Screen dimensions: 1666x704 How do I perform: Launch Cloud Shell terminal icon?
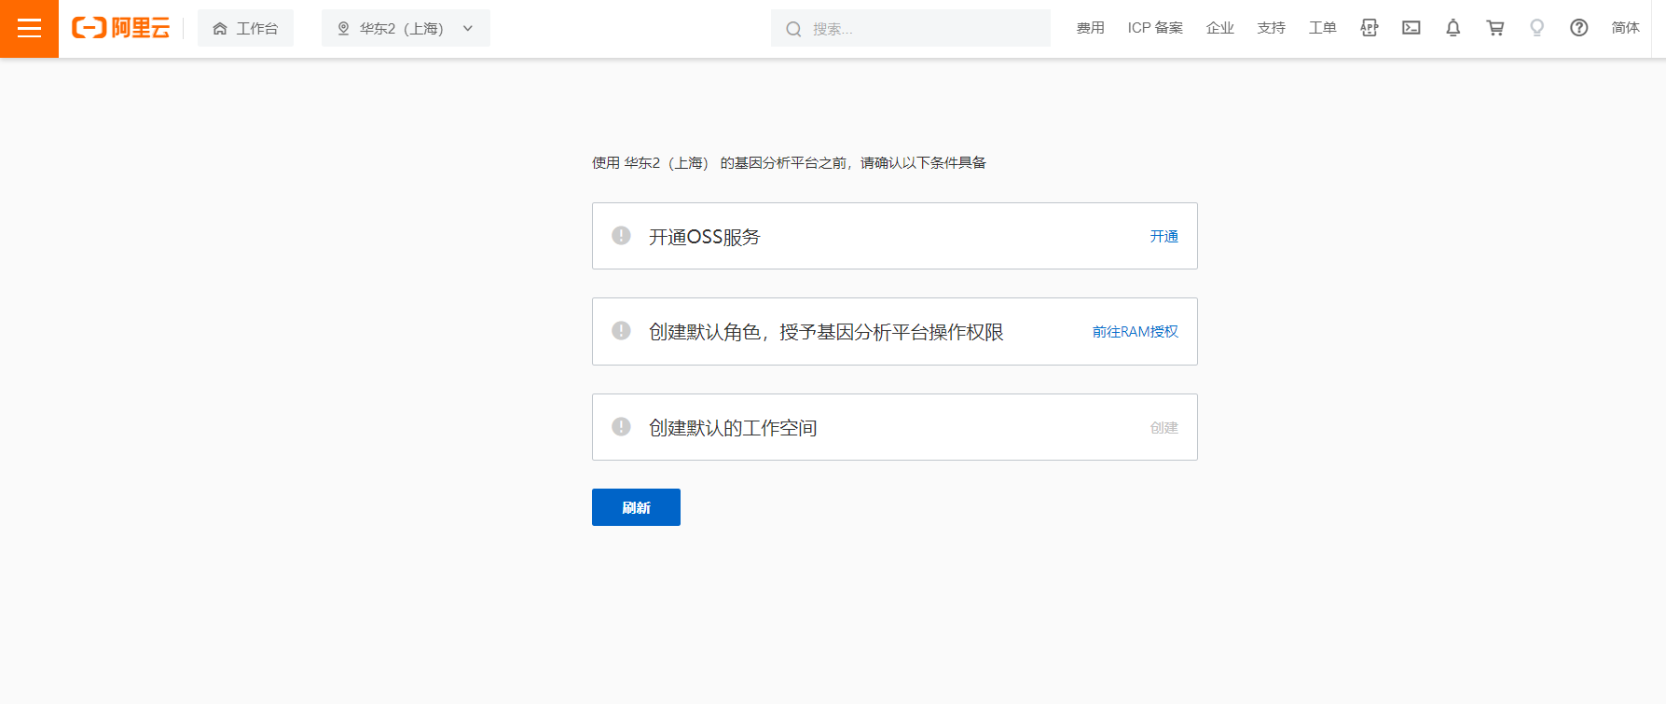pos(1411,28)
